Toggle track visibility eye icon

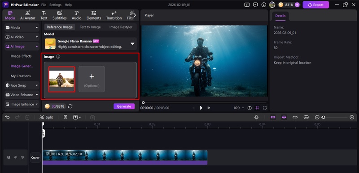pyautogui.click(x=16, y=157)
